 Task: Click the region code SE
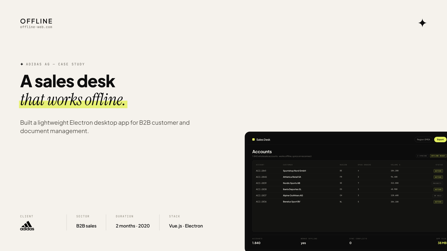(x=341, y=183)
